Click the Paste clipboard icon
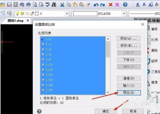The image size is (160, 114). coord(75,5)
